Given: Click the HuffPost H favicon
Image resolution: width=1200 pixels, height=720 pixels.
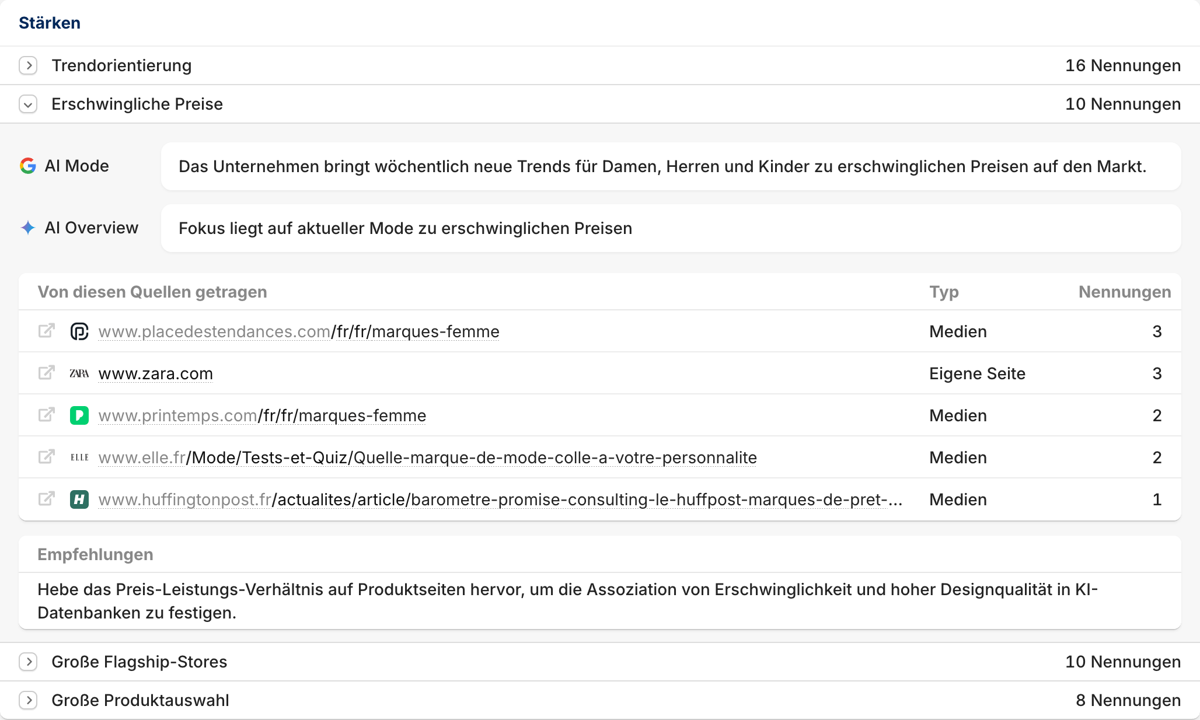Looking at the screenshot, I should coord(79,499).
